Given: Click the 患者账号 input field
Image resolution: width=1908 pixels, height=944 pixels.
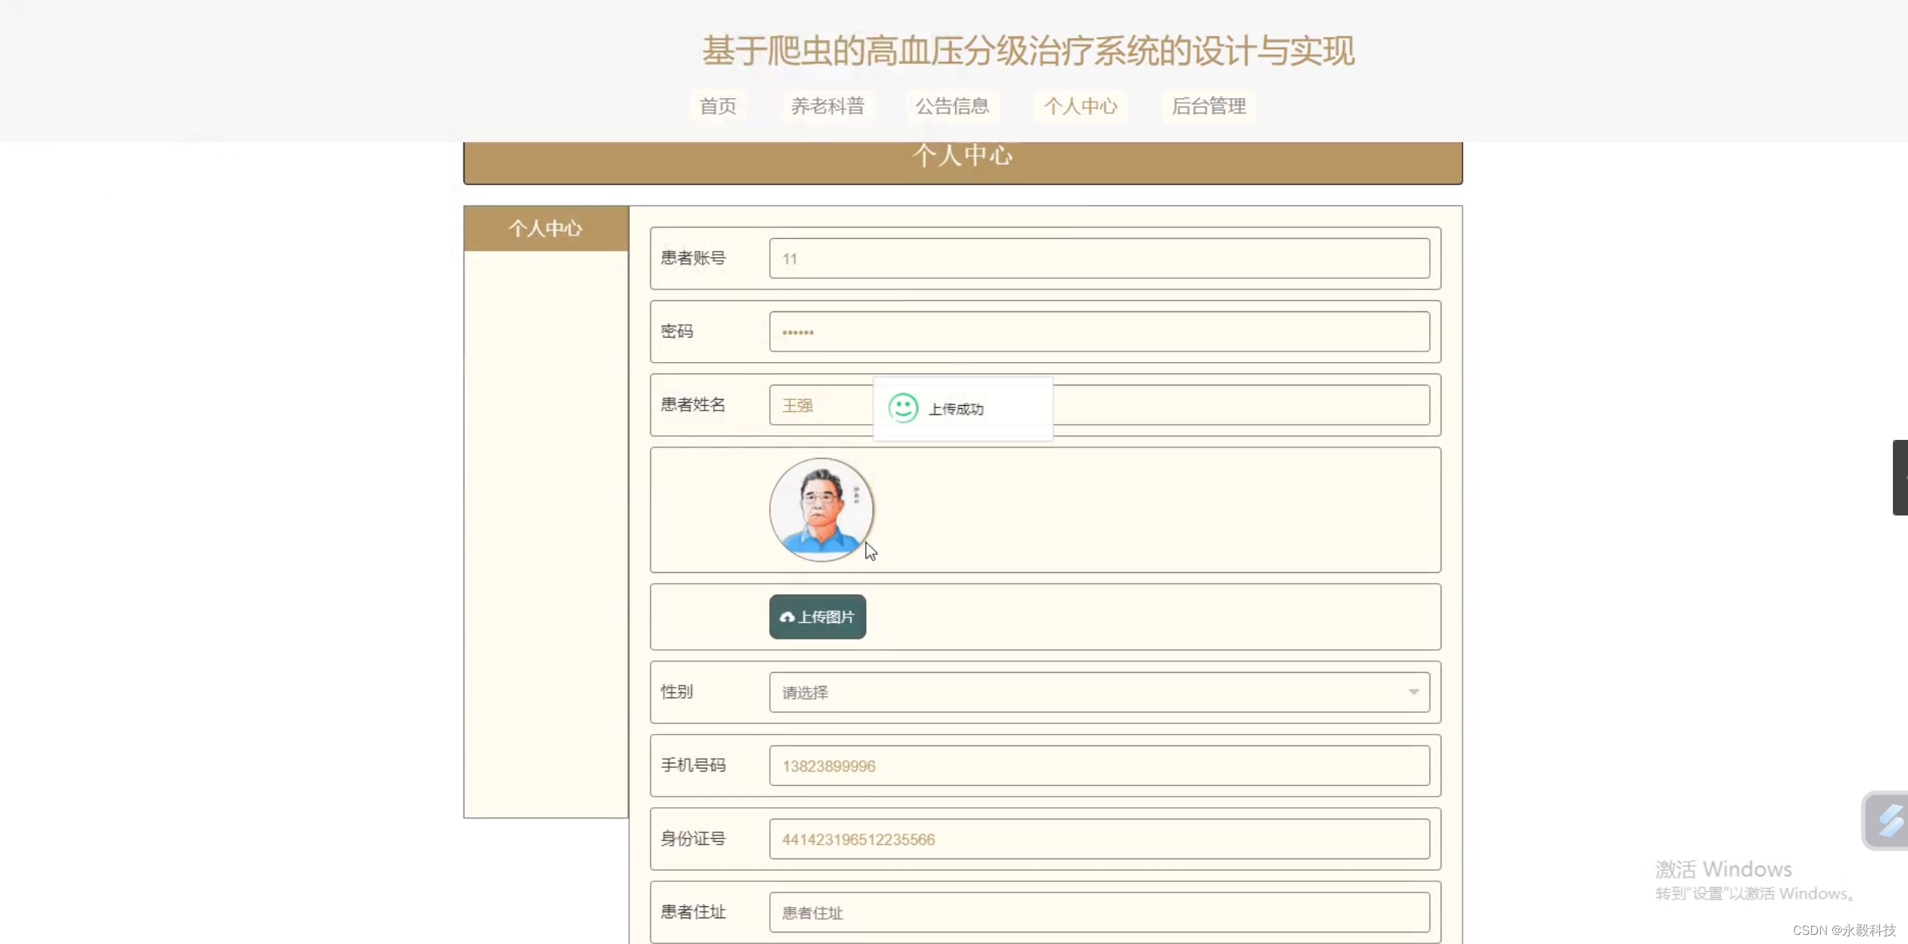Looking at the screenshot, I should coord(1098,258).
